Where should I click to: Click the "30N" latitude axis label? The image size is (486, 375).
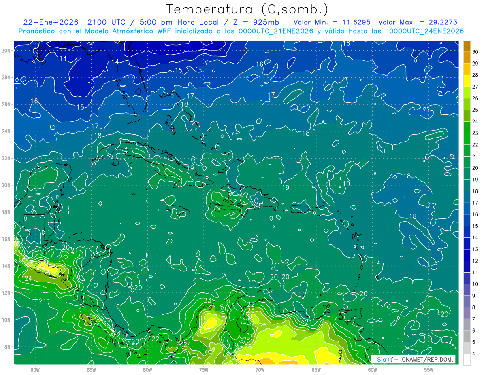click(x=6, y=51)
